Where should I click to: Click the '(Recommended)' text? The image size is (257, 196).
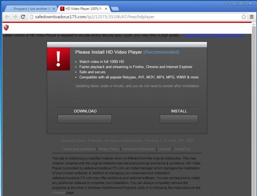tap(161, 52)
